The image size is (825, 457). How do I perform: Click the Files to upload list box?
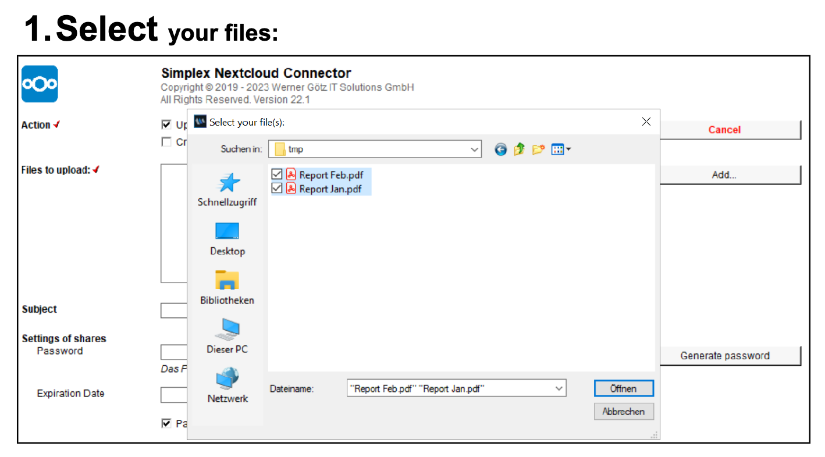(x=173, y=223)
